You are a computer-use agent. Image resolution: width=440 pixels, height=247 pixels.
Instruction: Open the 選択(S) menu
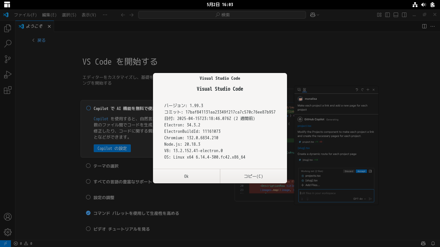(x=69, y=15)
